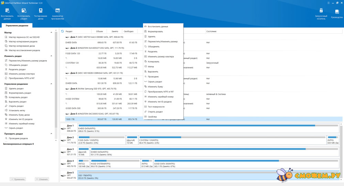Click E:HDD DATA(NTFS) block in disk map

click(208, 128)
